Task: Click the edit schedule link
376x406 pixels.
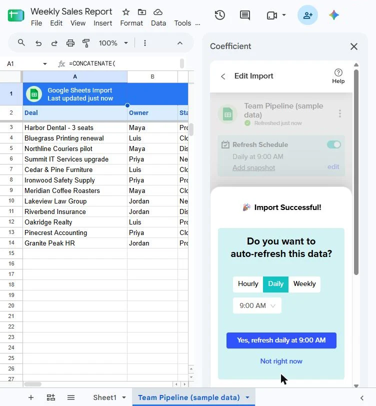Action: 333,167
